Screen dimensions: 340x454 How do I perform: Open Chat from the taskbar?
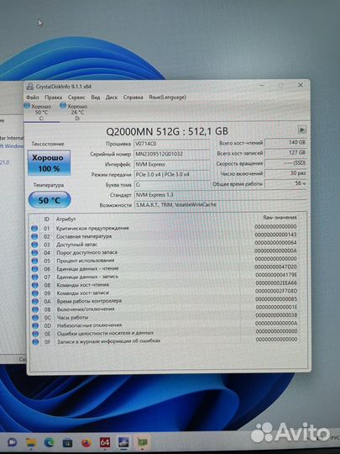tap(12, 442)
